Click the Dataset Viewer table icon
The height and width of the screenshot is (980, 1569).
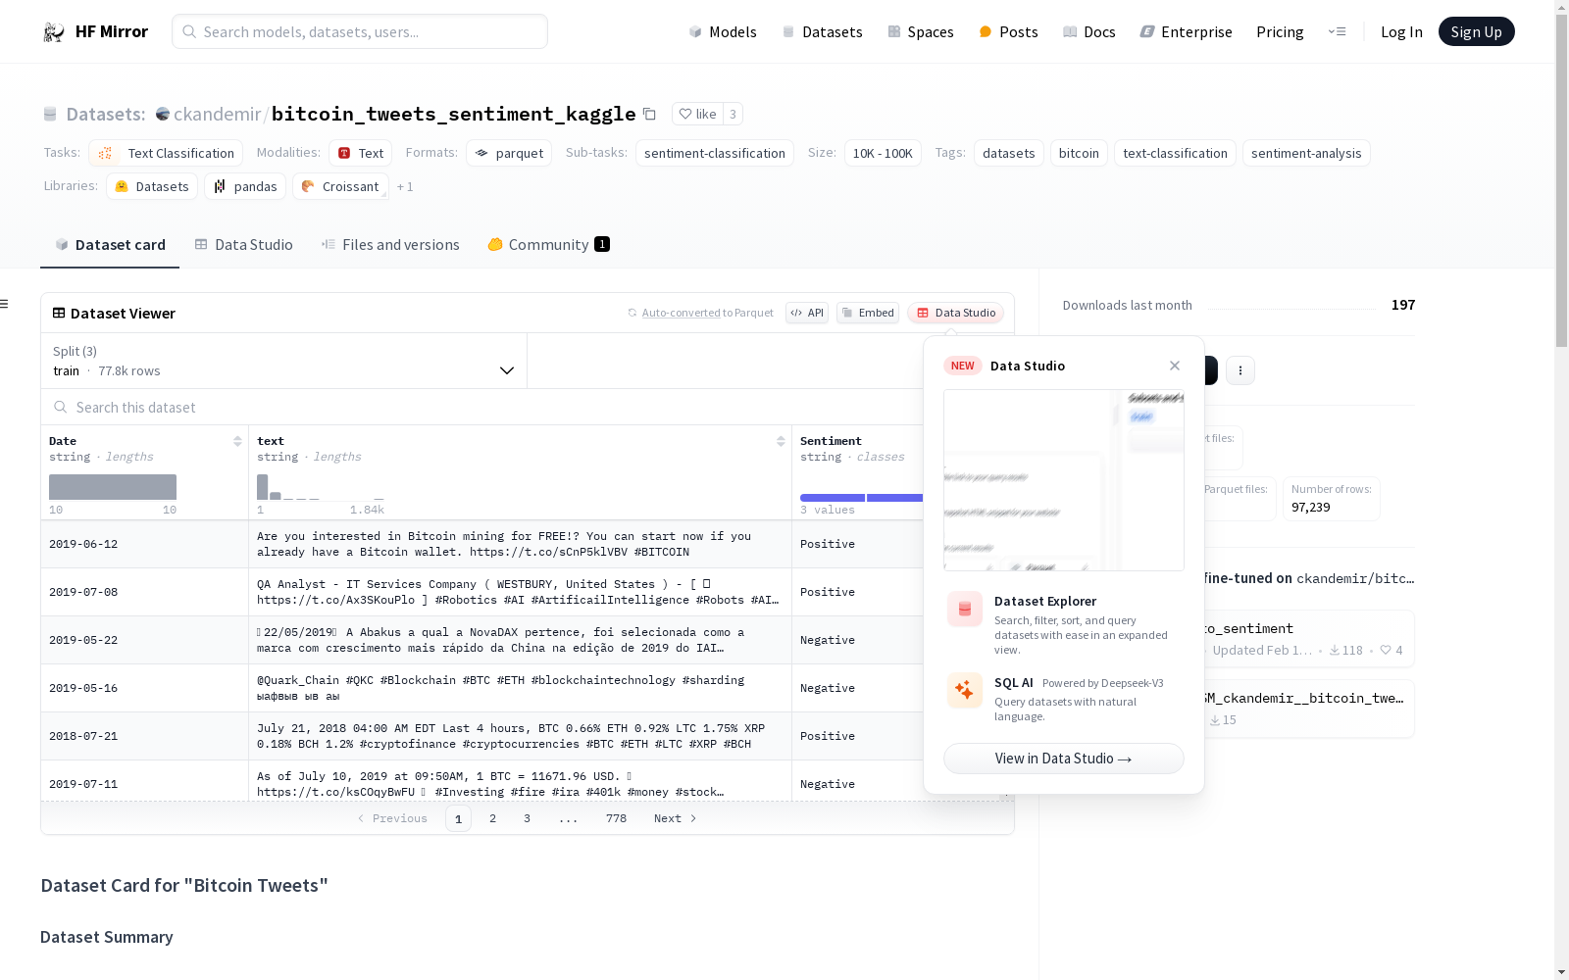tap(59, 313)
